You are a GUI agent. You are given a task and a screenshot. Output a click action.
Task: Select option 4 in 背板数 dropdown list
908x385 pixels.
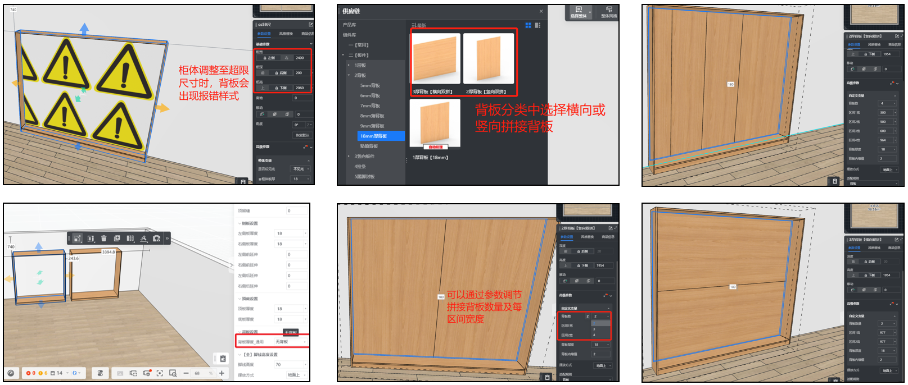click(600, 334)
